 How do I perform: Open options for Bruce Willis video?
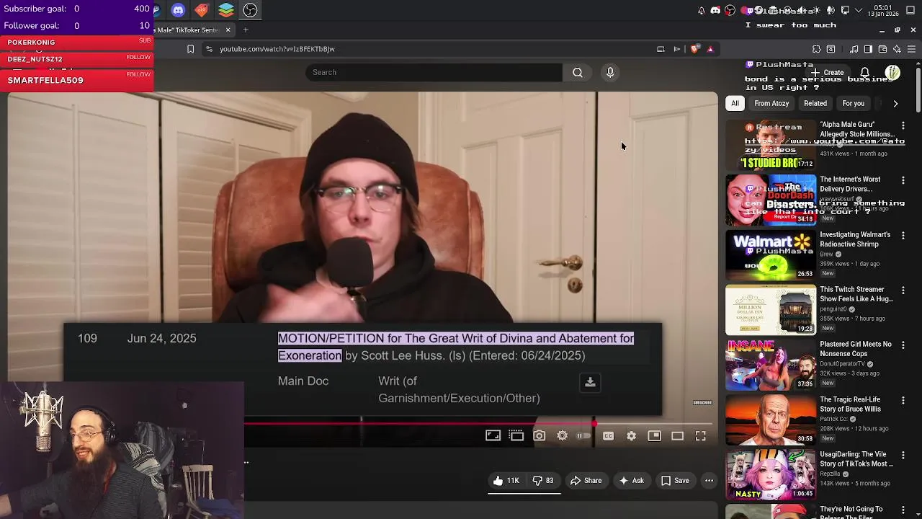[x=903, y=401]
